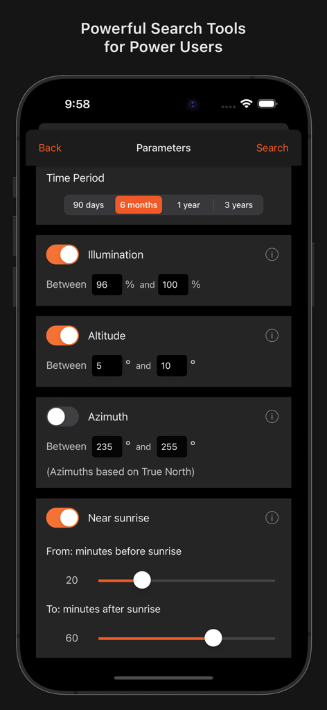
Task: Enable the Azimuth toggle
Action: point(62,417)
